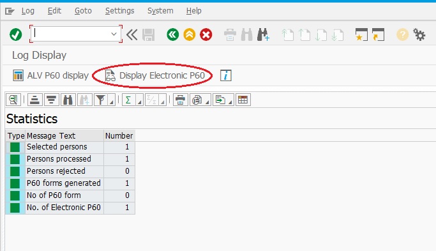Generate shortcut icon in toolbar
The height and width of the screenshot is (251, 436).
378,34
